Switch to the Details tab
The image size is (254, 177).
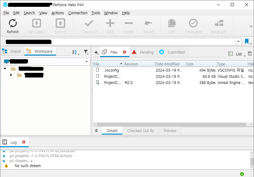tap(112, 131)
